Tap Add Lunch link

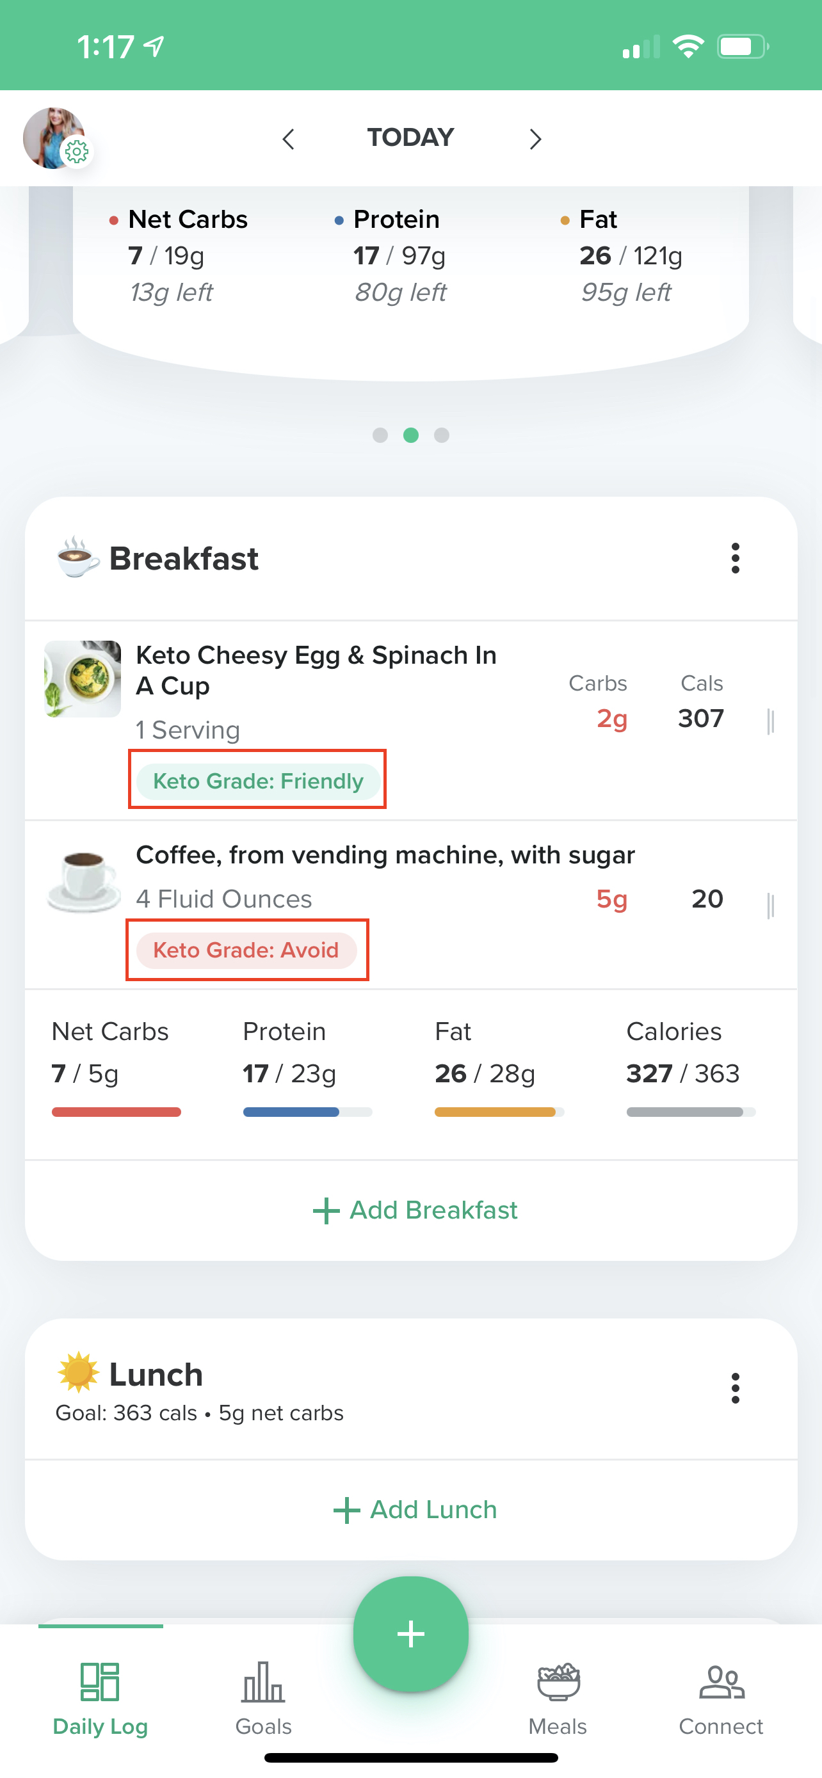(x=415, y=1509)
